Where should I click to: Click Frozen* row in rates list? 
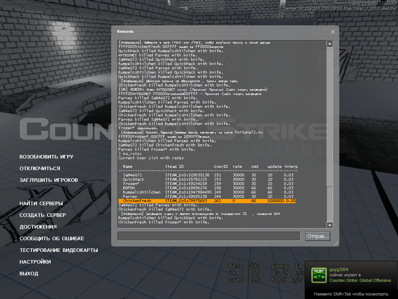point(208,184)
